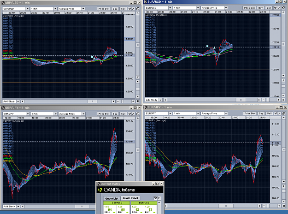This screenshot has width=288, height=214.
Task: Click GBP/USD SELL quote 94 in Current Rates
Action: (110, 209)
